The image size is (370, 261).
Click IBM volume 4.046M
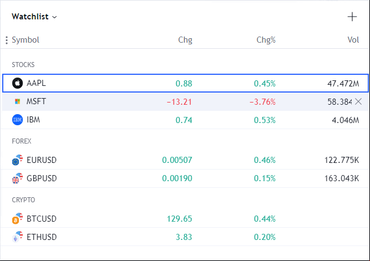pyautogui.click(x=346, y=120)
